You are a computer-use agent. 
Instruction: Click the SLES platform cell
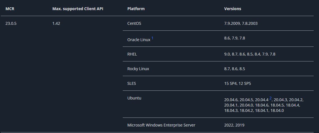point(132,83)
